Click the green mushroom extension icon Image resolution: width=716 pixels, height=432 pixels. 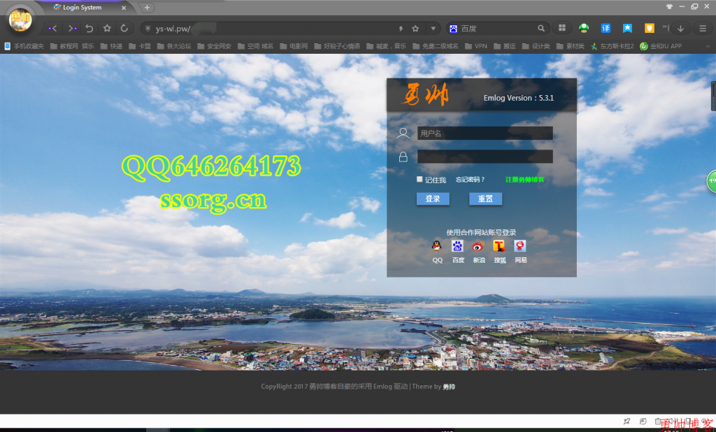(584, 29)
